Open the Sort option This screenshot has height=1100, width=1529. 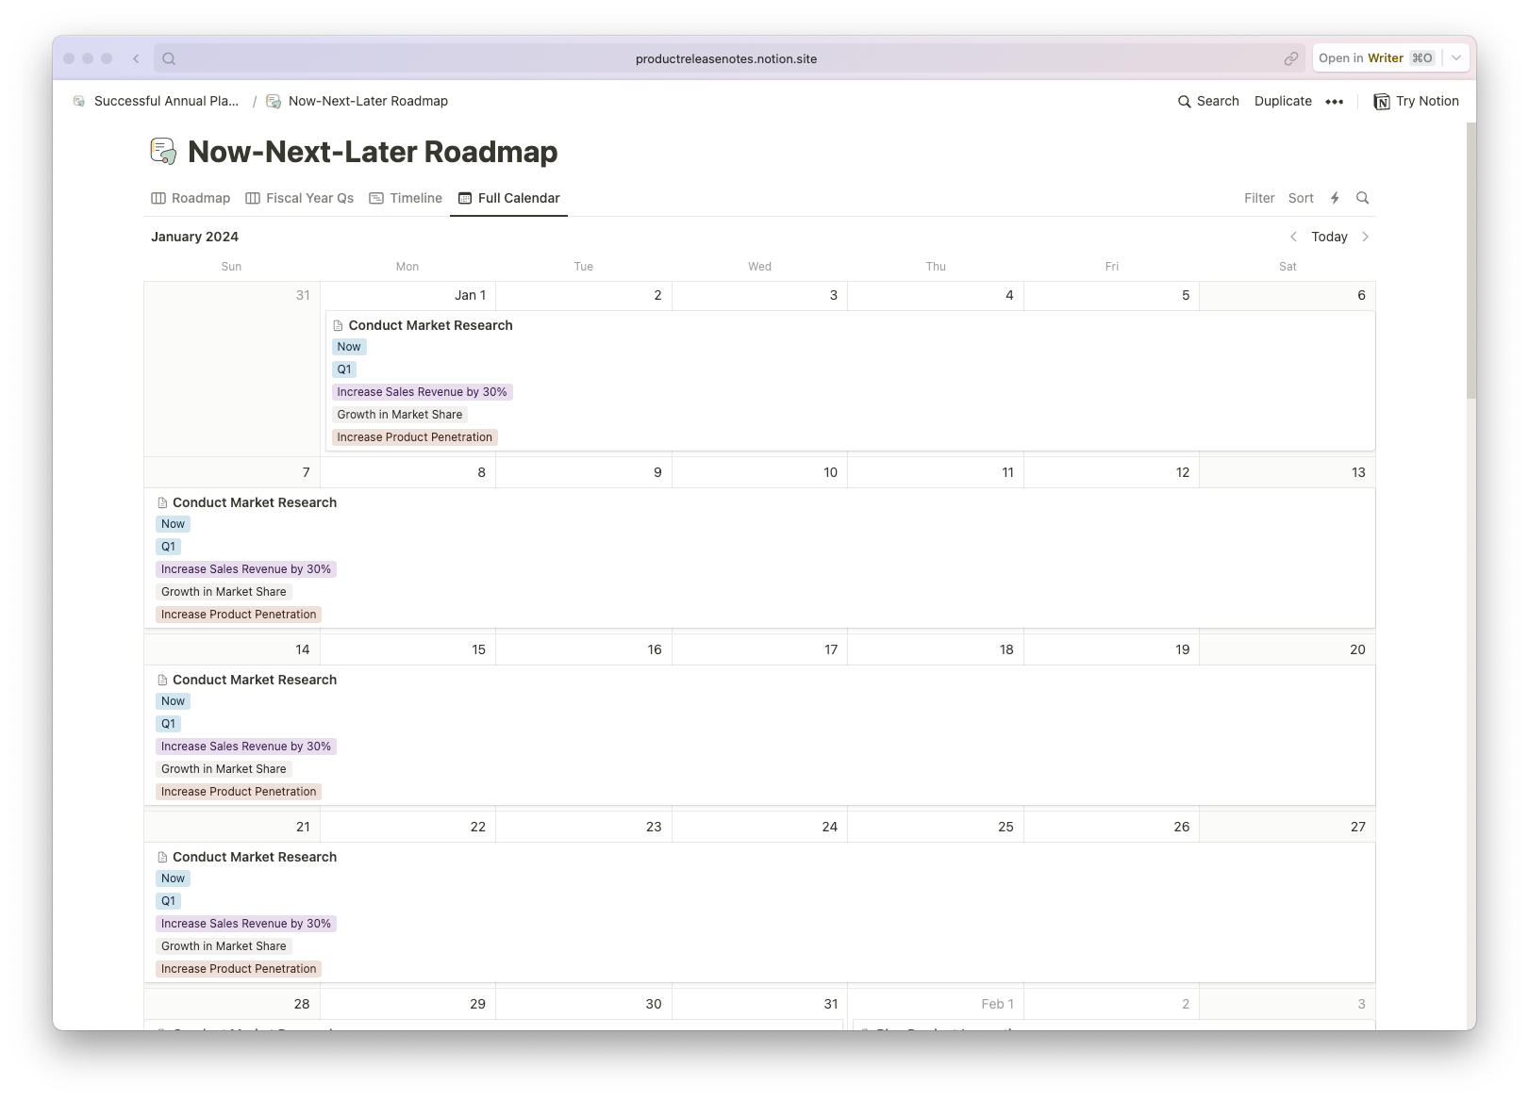click(1301, 198)
